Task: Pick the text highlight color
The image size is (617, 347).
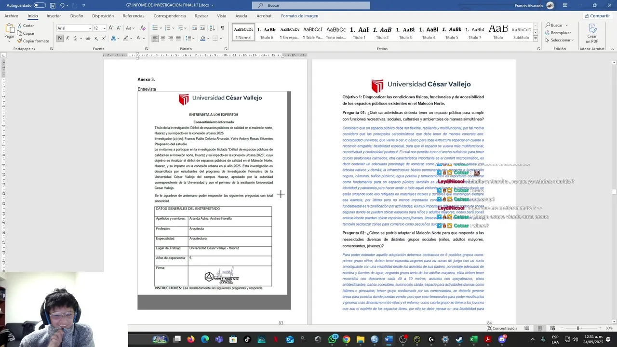Action: [125, 38]
